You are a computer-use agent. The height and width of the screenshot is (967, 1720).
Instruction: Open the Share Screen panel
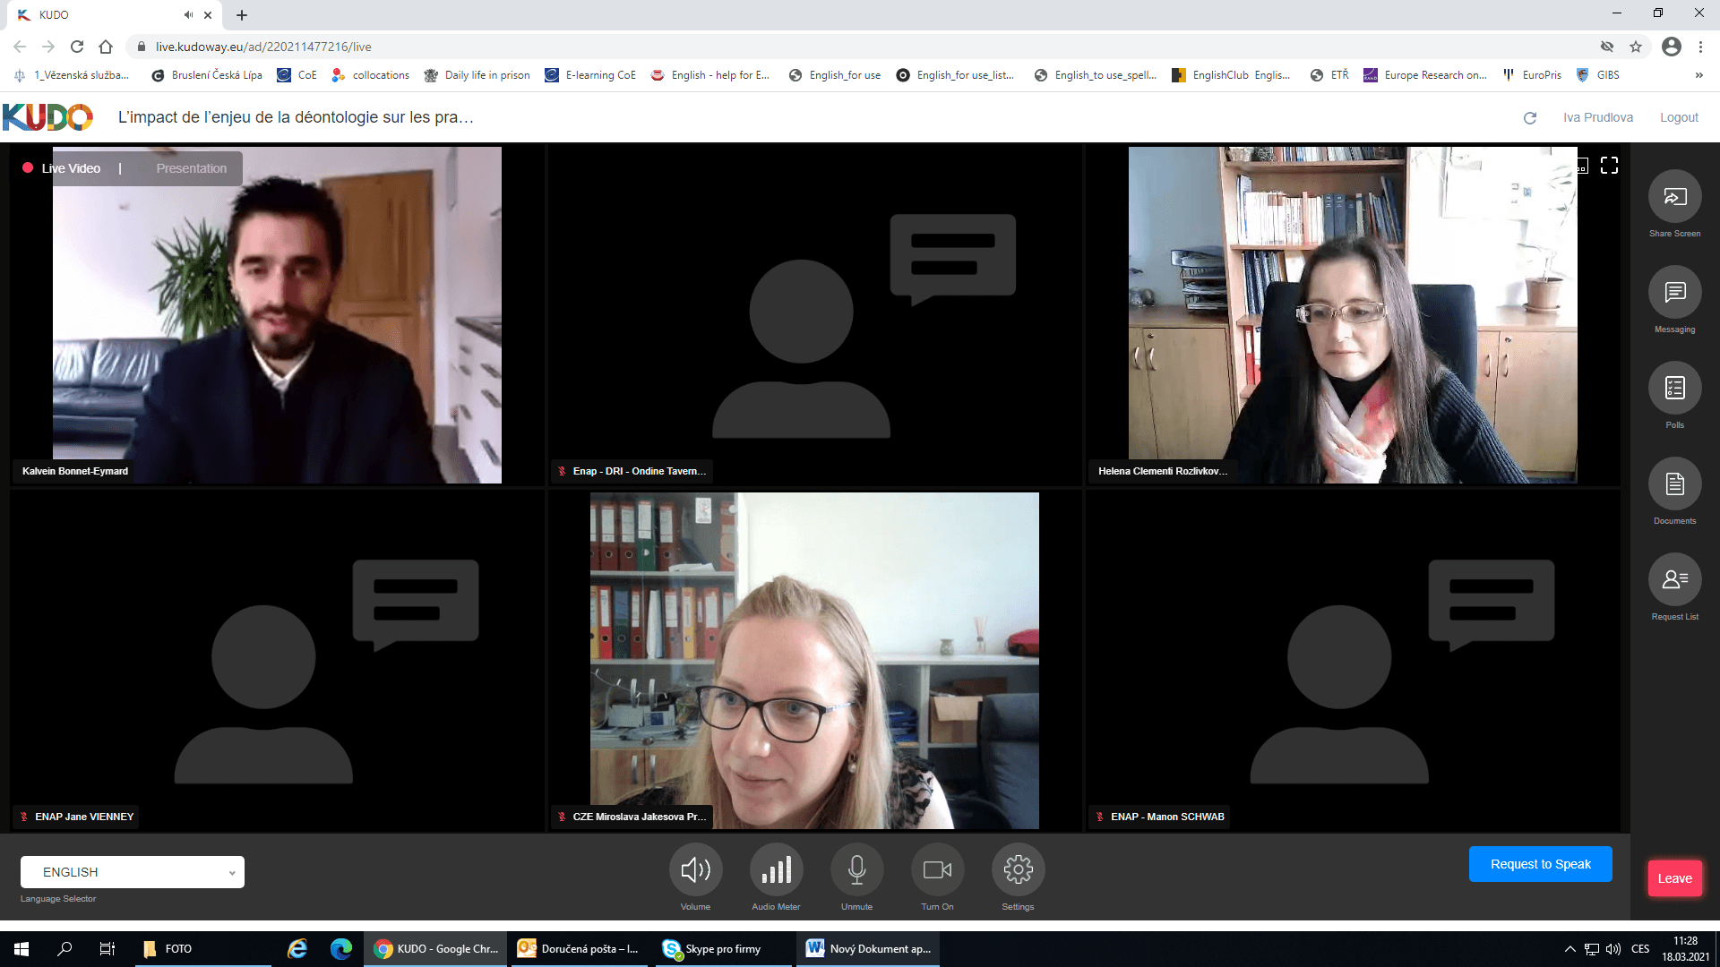point(1674,197)
